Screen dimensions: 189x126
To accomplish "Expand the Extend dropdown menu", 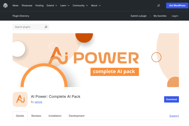I will click(x=52, y=6).
